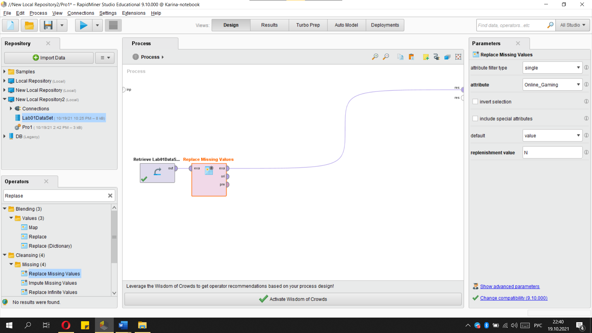Collapse the New Local Repository2 node
Screen dimensions: 592x333
click(x=4, y=99)
